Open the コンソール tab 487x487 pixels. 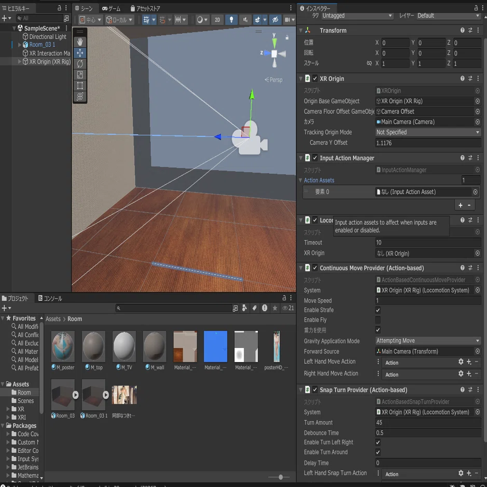click(50, 298)
